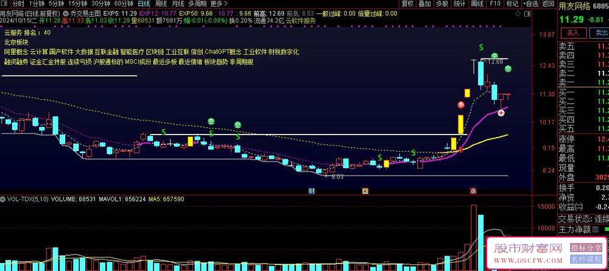Switch to the 15分钟 period

[x=77, y=4]
